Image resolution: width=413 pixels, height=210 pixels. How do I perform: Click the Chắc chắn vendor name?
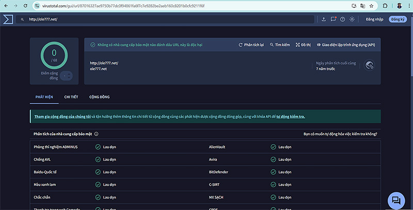coord(42,198)
